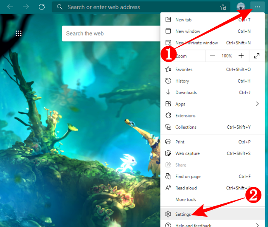Click the Find on page icon
The height and width of the screenshot is (227, 268).
[x=168, y=176]
